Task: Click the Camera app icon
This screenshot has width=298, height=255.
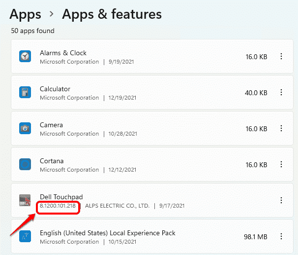Action: tap(25, 129)
